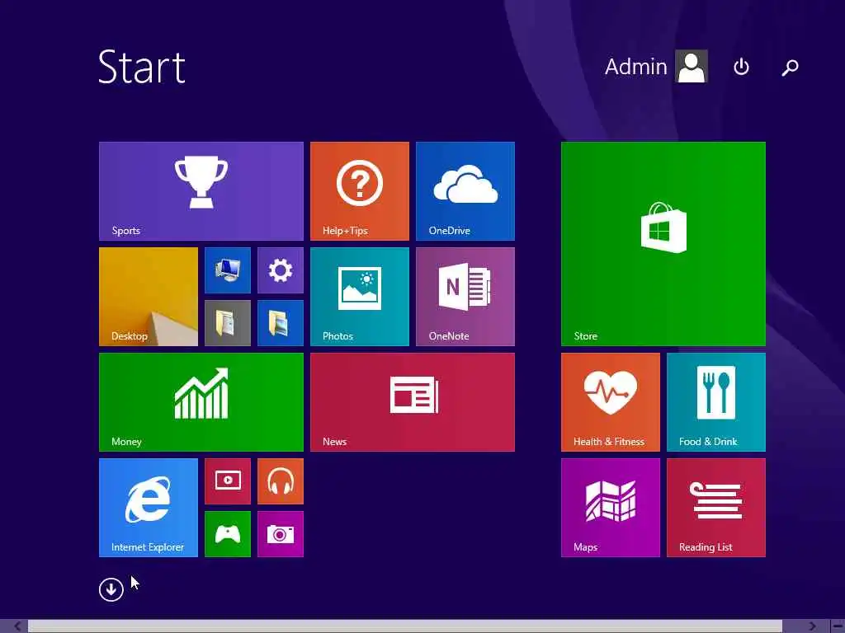The height and width of the screenshot is (633, 845).
Task: Open the Video small tile
Action: click(x=228, y=481)
